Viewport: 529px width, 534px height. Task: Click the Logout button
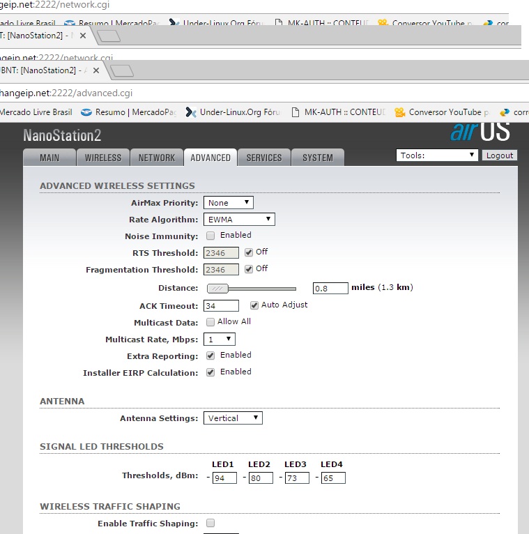500,155
